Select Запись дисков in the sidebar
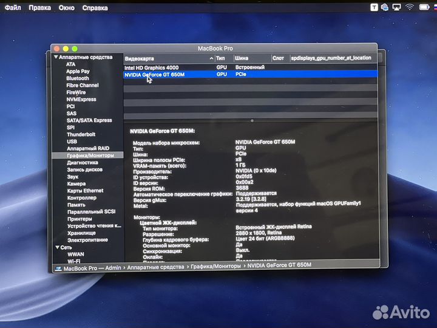 tap(85, 169)
